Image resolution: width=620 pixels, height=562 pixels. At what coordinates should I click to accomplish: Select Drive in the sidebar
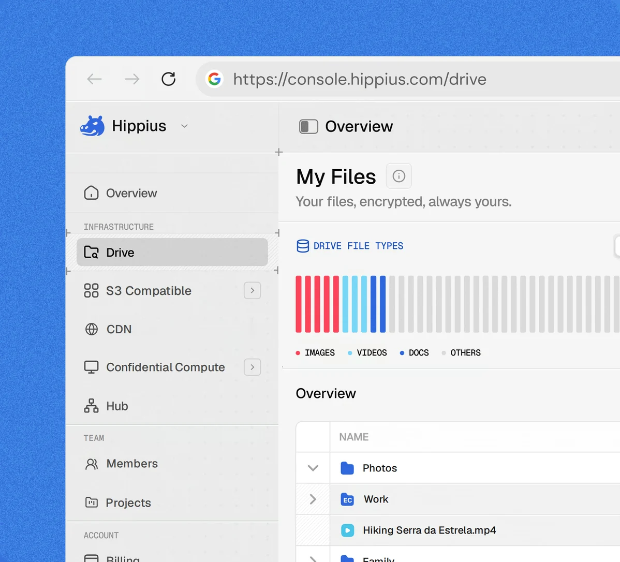click(x=172, y=252)
